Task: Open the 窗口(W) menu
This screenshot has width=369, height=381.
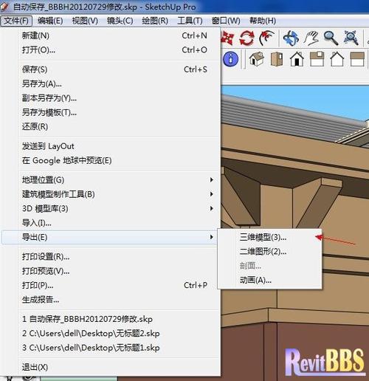Action: pyautogui.click(x=226, y=21)
